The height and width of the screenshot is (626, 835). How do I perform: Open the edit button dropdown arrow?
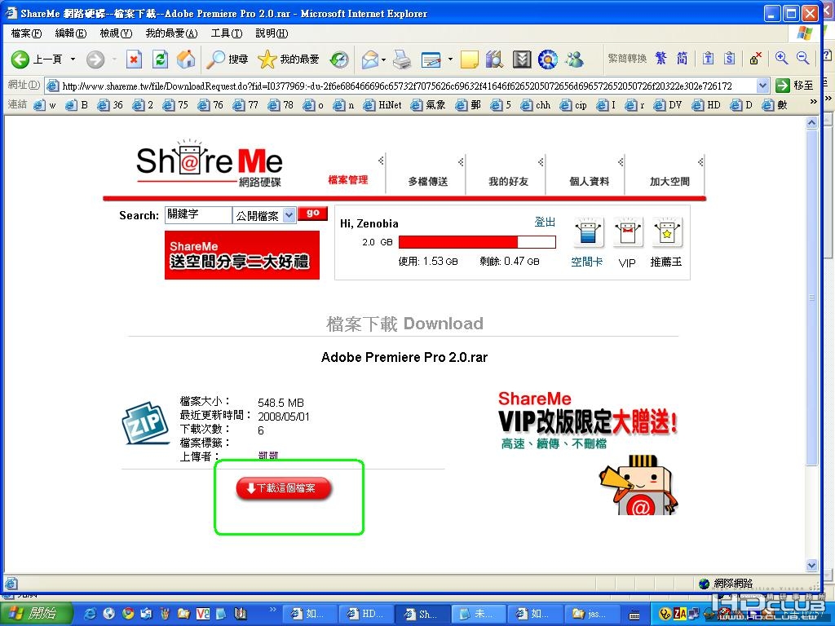(x=450, y=59)
